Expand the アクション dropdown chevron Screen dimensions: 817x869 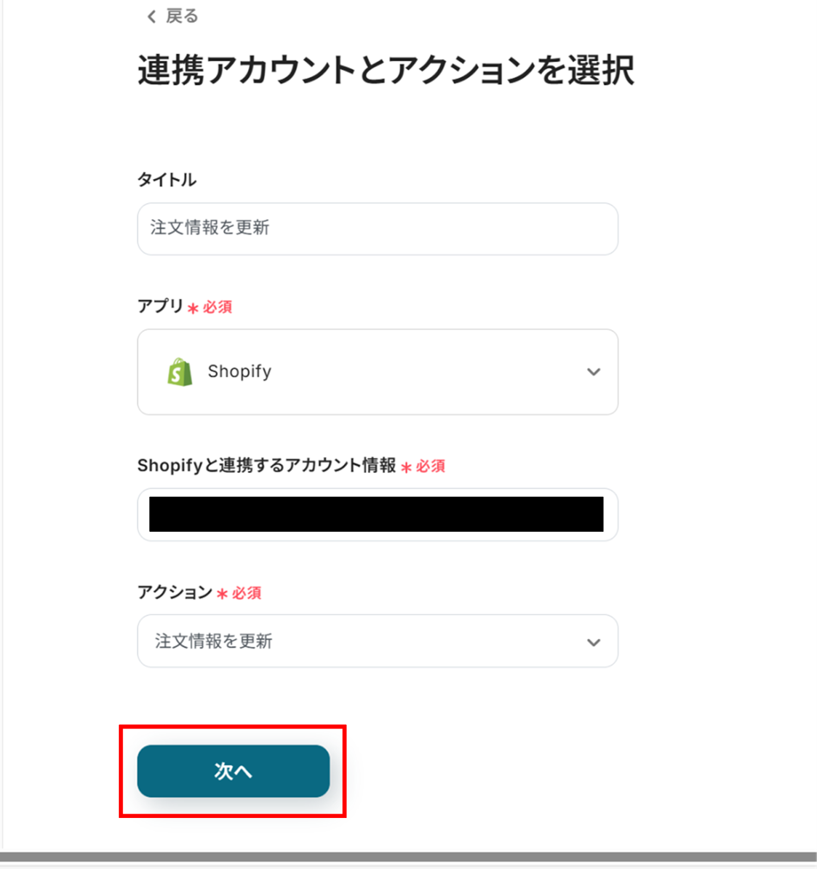point(593,643)
